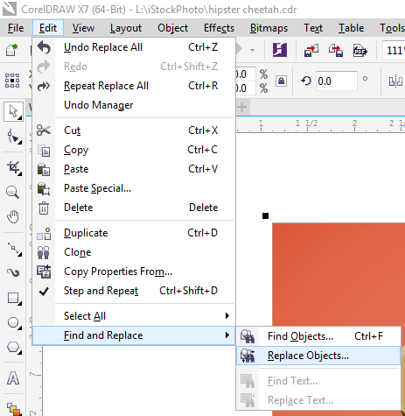
Task: Click the Publish to PDF icon
Action: pos(360,51)
